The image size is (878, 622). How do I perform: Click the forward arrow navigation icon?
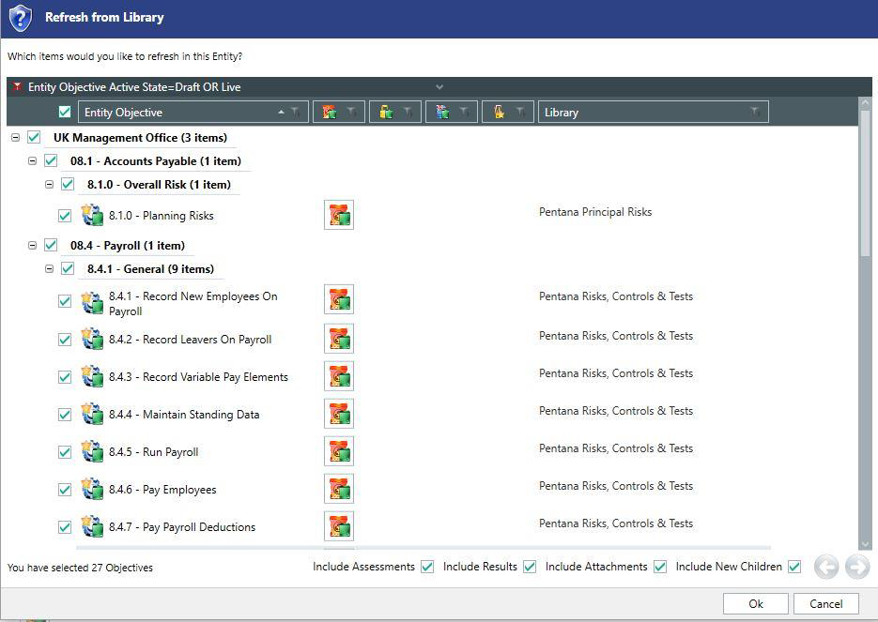(857, 567)
